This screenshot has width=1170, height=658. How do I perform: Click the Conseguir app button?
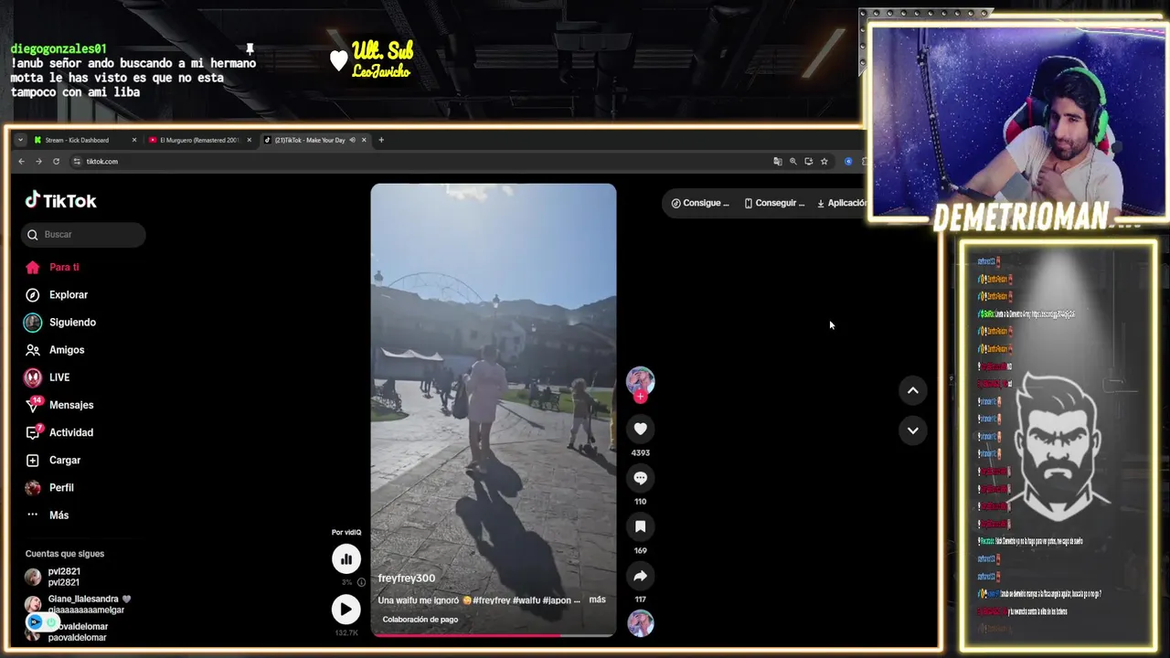pyautogui.click(x=774, y=203)
